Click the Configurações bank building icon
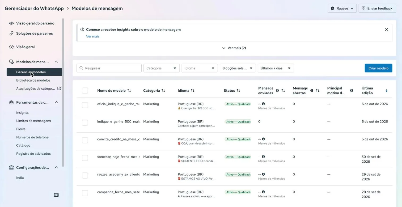The image size is (402, 207). 11,167
